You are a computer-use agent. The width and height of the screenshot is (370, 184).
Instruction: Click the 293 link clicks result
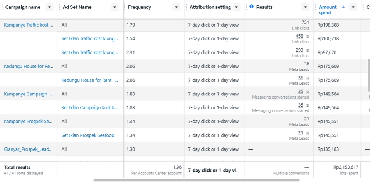[x=299, y=50]
